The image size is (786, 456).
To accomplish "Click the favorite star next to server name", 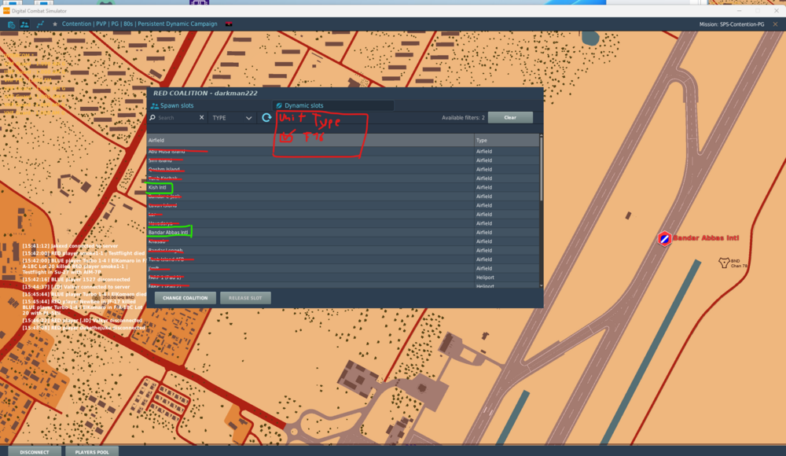I will coord(55,24).
